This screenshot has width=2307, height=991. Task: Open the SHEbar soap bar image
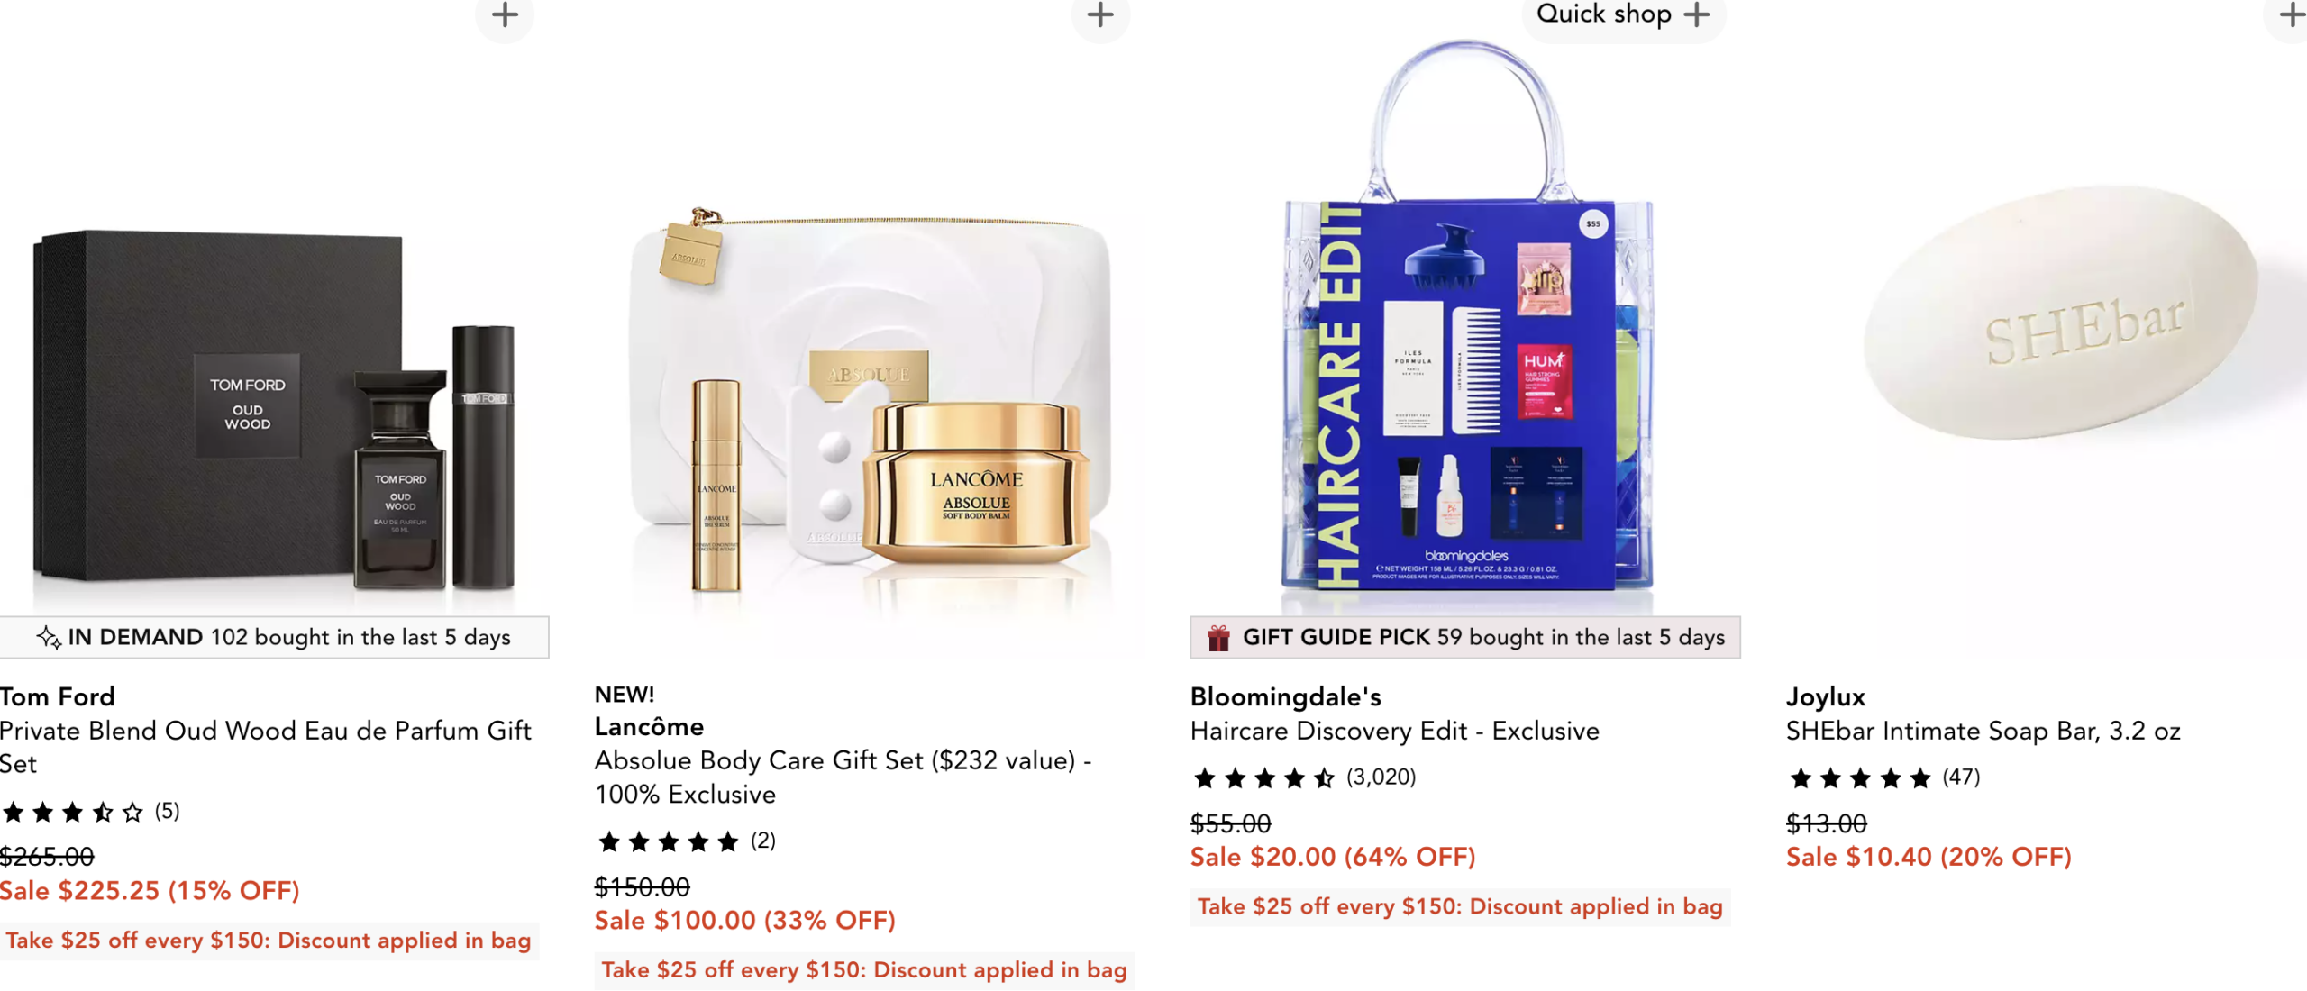pos(2061,313)
